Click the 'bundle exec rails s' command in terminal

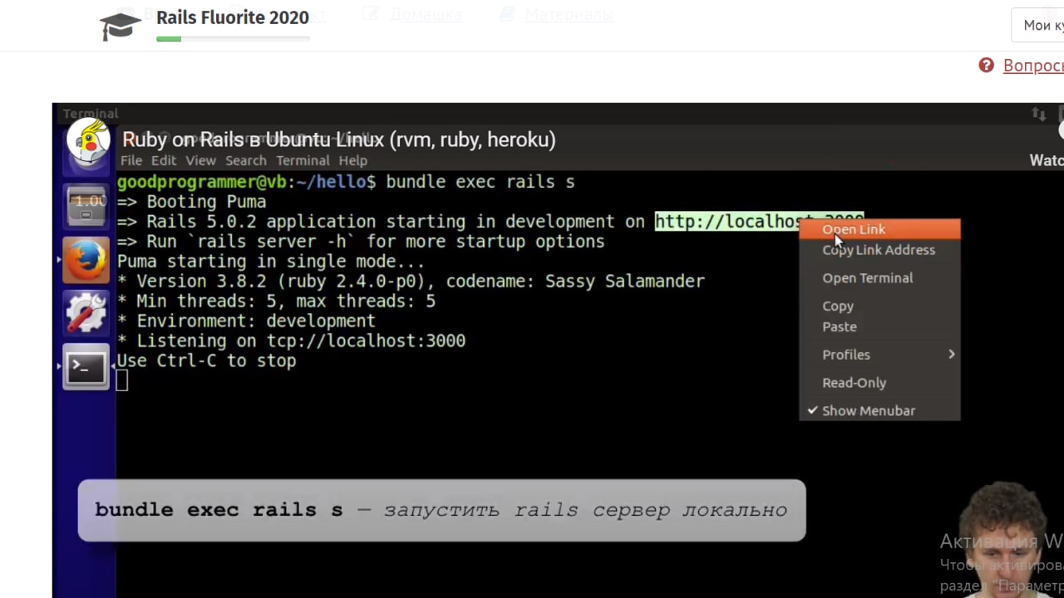click(480, 182)
